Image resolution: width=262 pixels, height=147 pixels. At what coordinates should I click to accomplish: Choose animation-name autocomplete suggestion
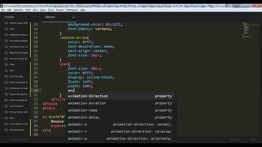120,110
